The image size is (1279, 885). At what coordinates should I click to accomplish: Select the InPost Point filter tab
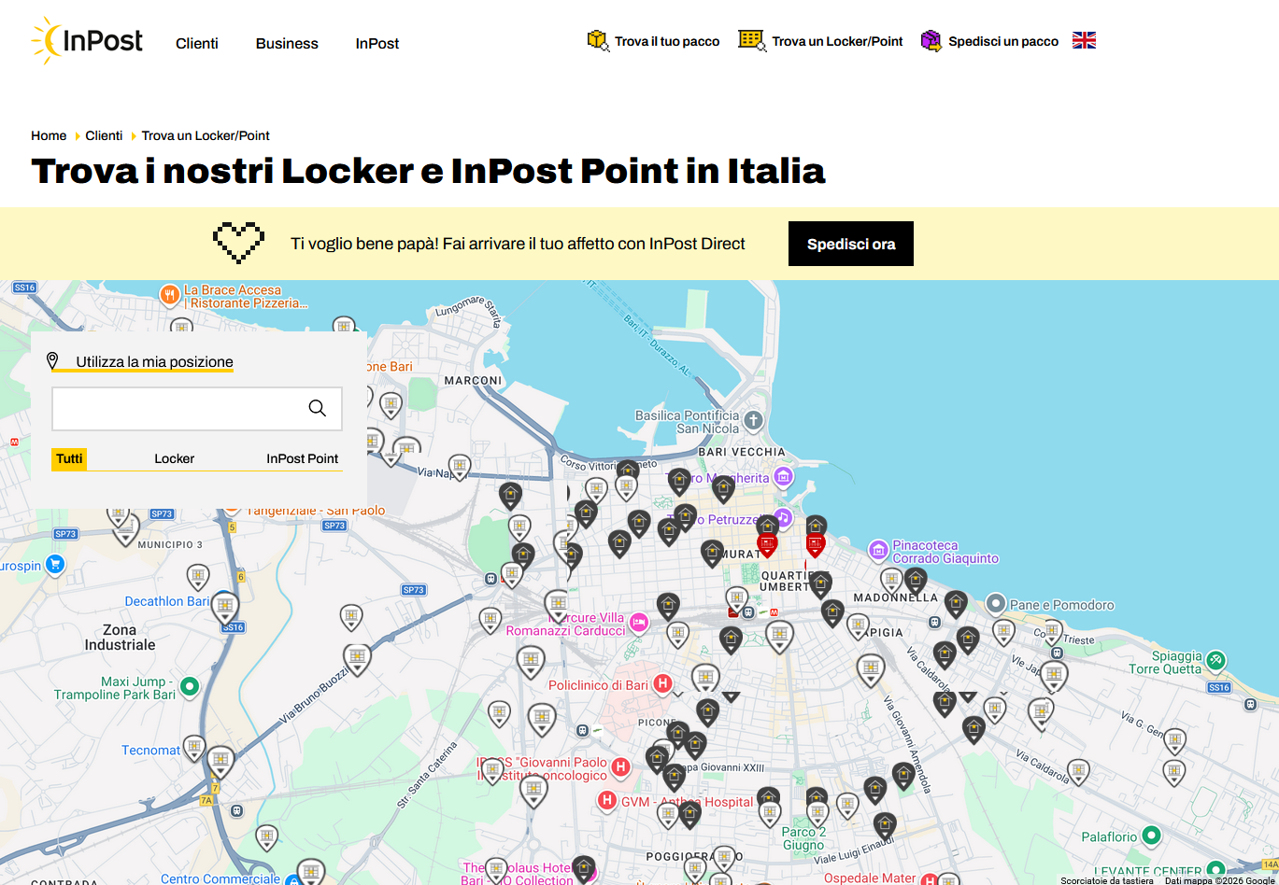coord(302,458)
